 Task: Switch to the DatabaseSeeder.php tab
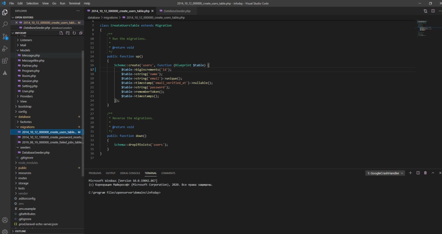tap(177, 11)
